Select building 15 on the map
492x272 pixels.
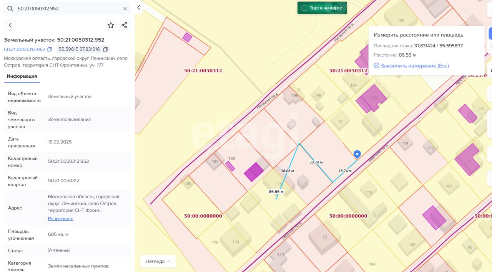click(x=324, y=237)
